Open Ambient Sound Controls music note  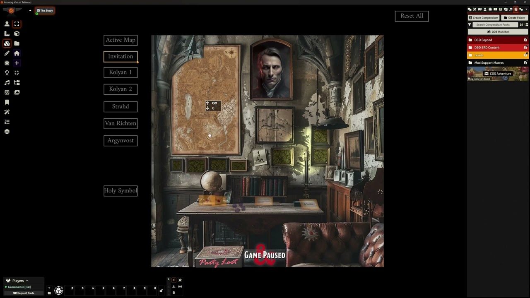coord(7,83)
